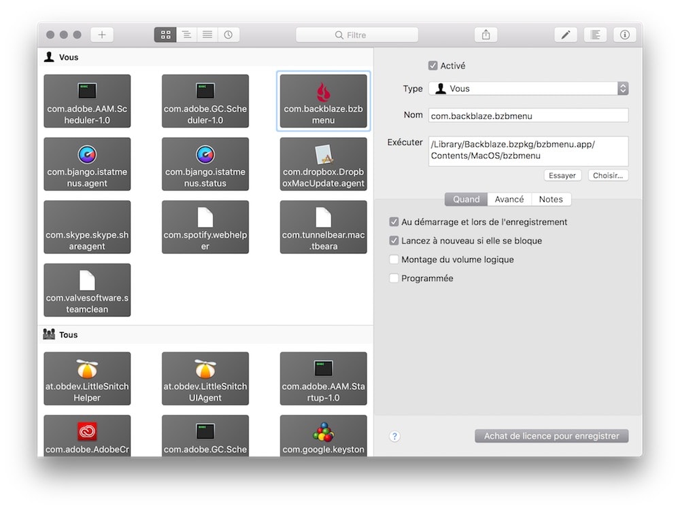Click the Filtre search field
The image size is (680, 510).
tap(357, 35)
